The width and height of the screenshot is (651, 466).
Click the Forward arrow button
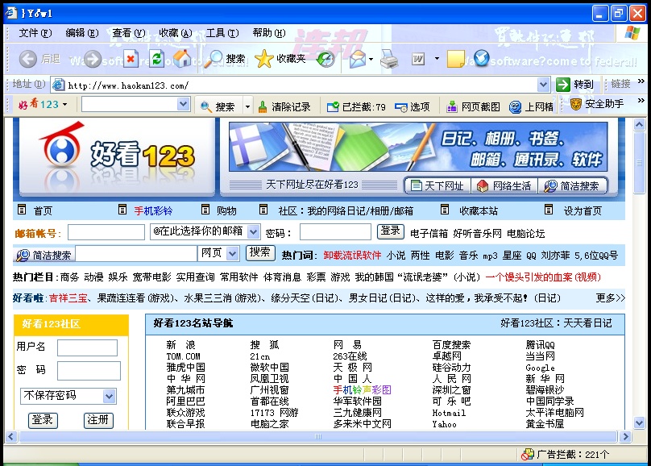(x=92, y=59)
